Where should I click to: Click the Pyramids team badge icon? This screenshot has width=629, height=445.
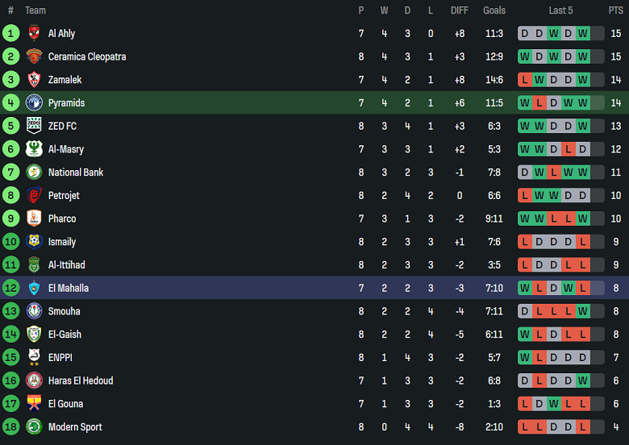point(34,103)
